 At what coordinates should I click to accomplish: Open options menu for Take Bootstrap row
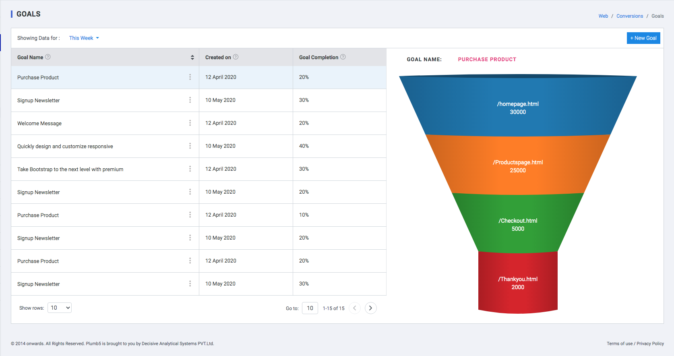click(x=190, y=169)
